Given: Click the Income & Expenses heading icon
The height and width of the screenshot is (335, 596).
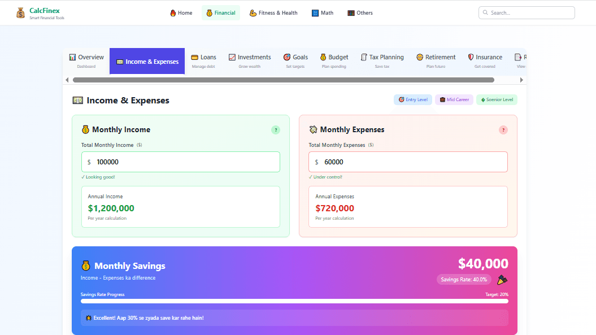Looking at the screenshot, I should click(x=77, y=101).
